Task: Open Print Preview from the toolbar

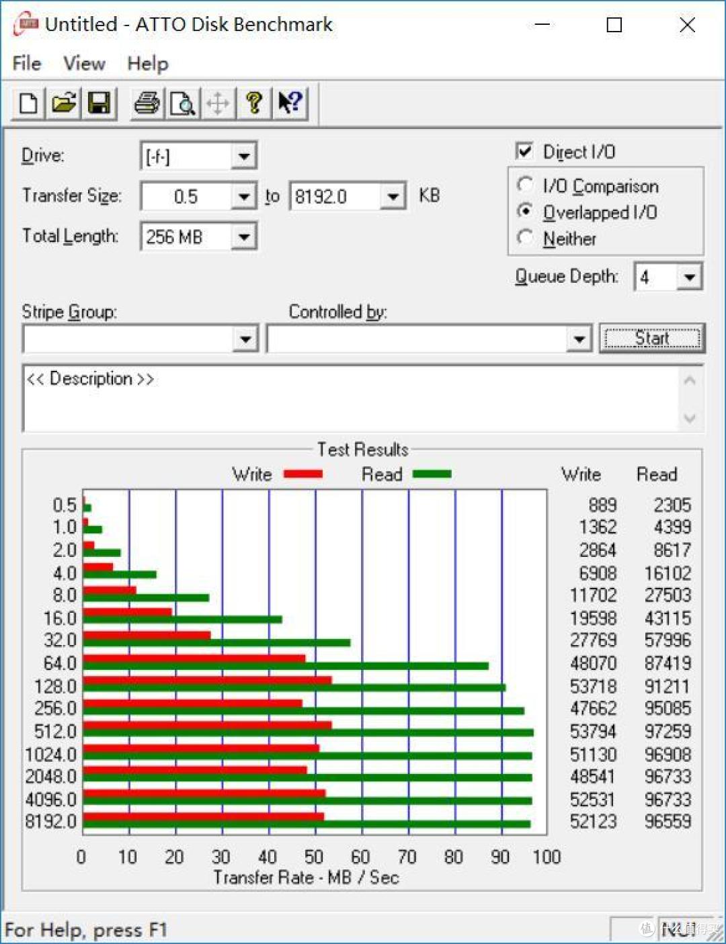Action: 182,103
